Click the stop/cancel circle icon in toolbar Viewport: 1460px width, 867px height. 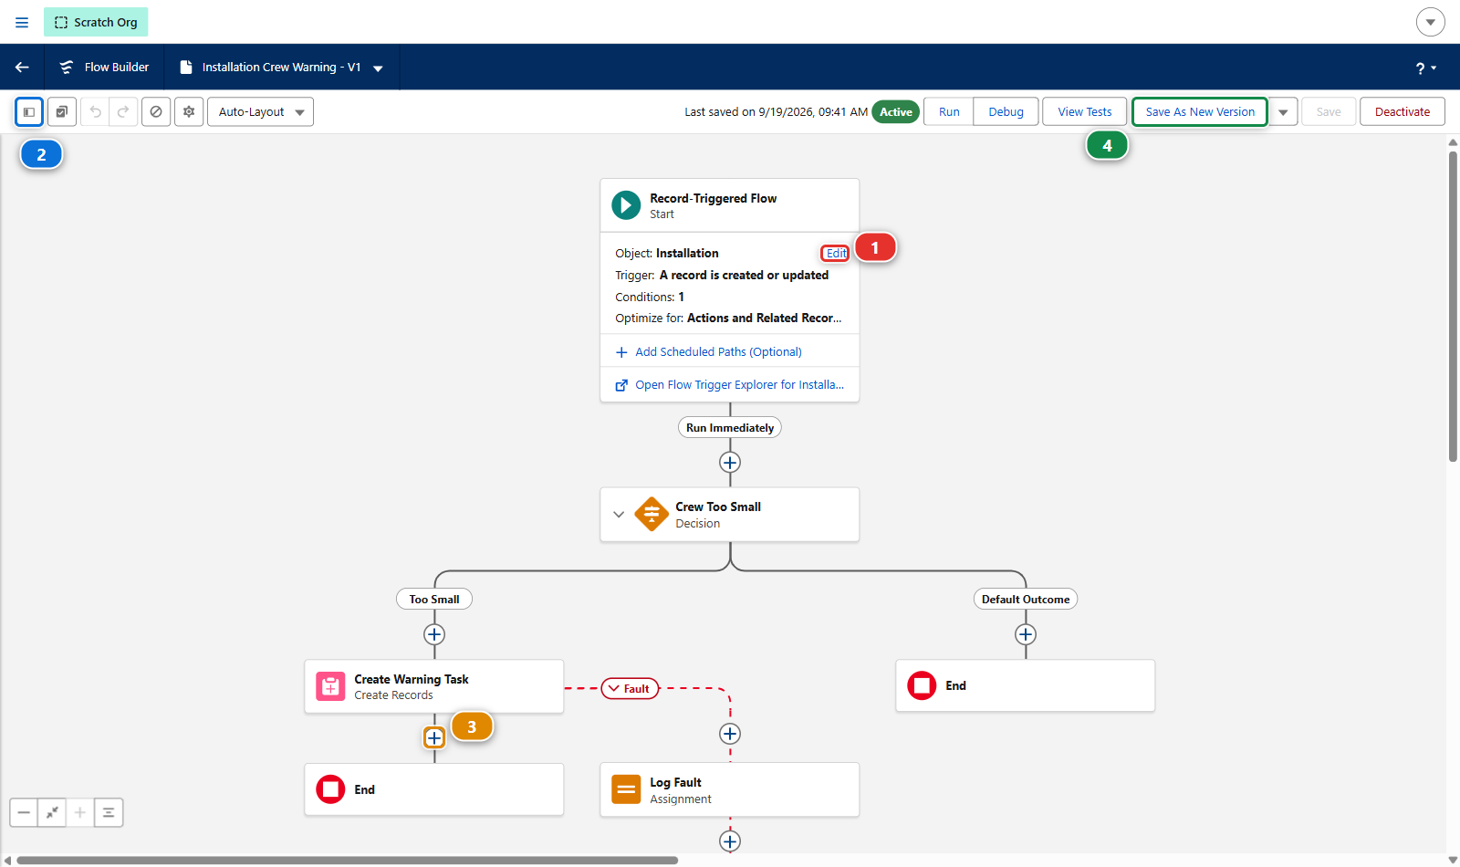click(x=156, y=112)
